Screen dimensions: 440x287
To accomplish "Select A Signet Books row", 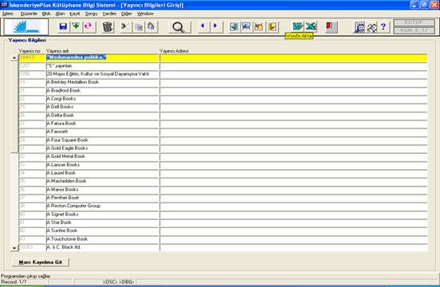I will click(x=102, y=214).
